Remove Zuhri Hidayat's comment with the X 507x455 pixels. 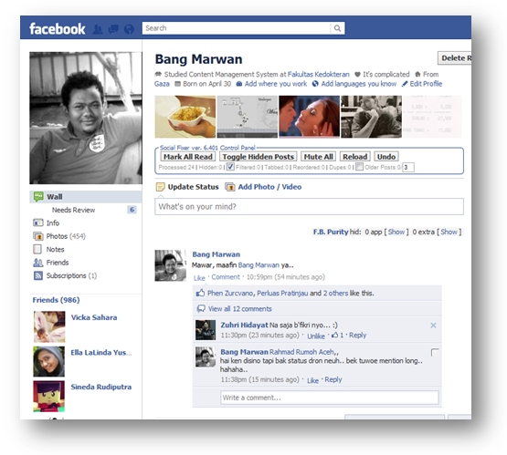[x=433, y=326]
